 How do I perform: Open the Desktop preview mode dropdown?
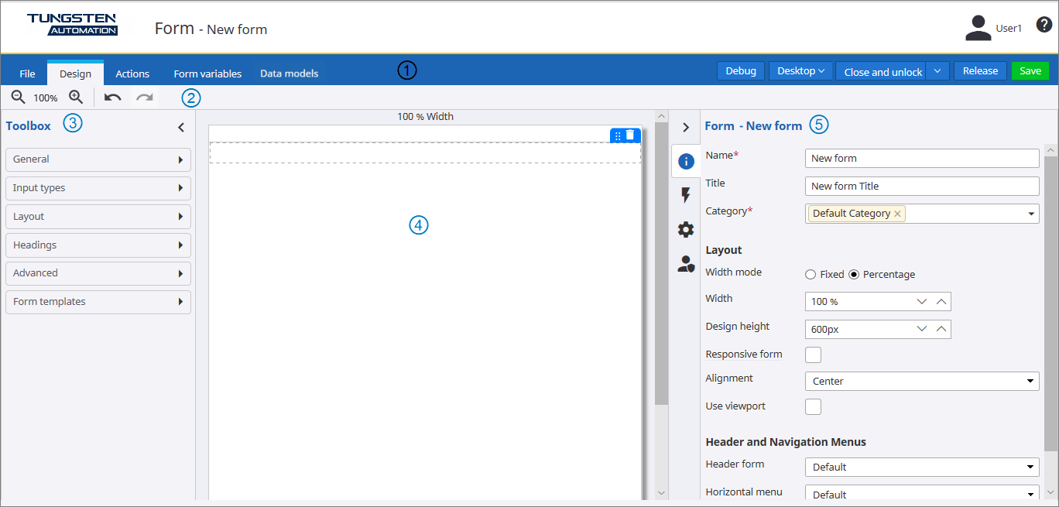coord(800,70)
